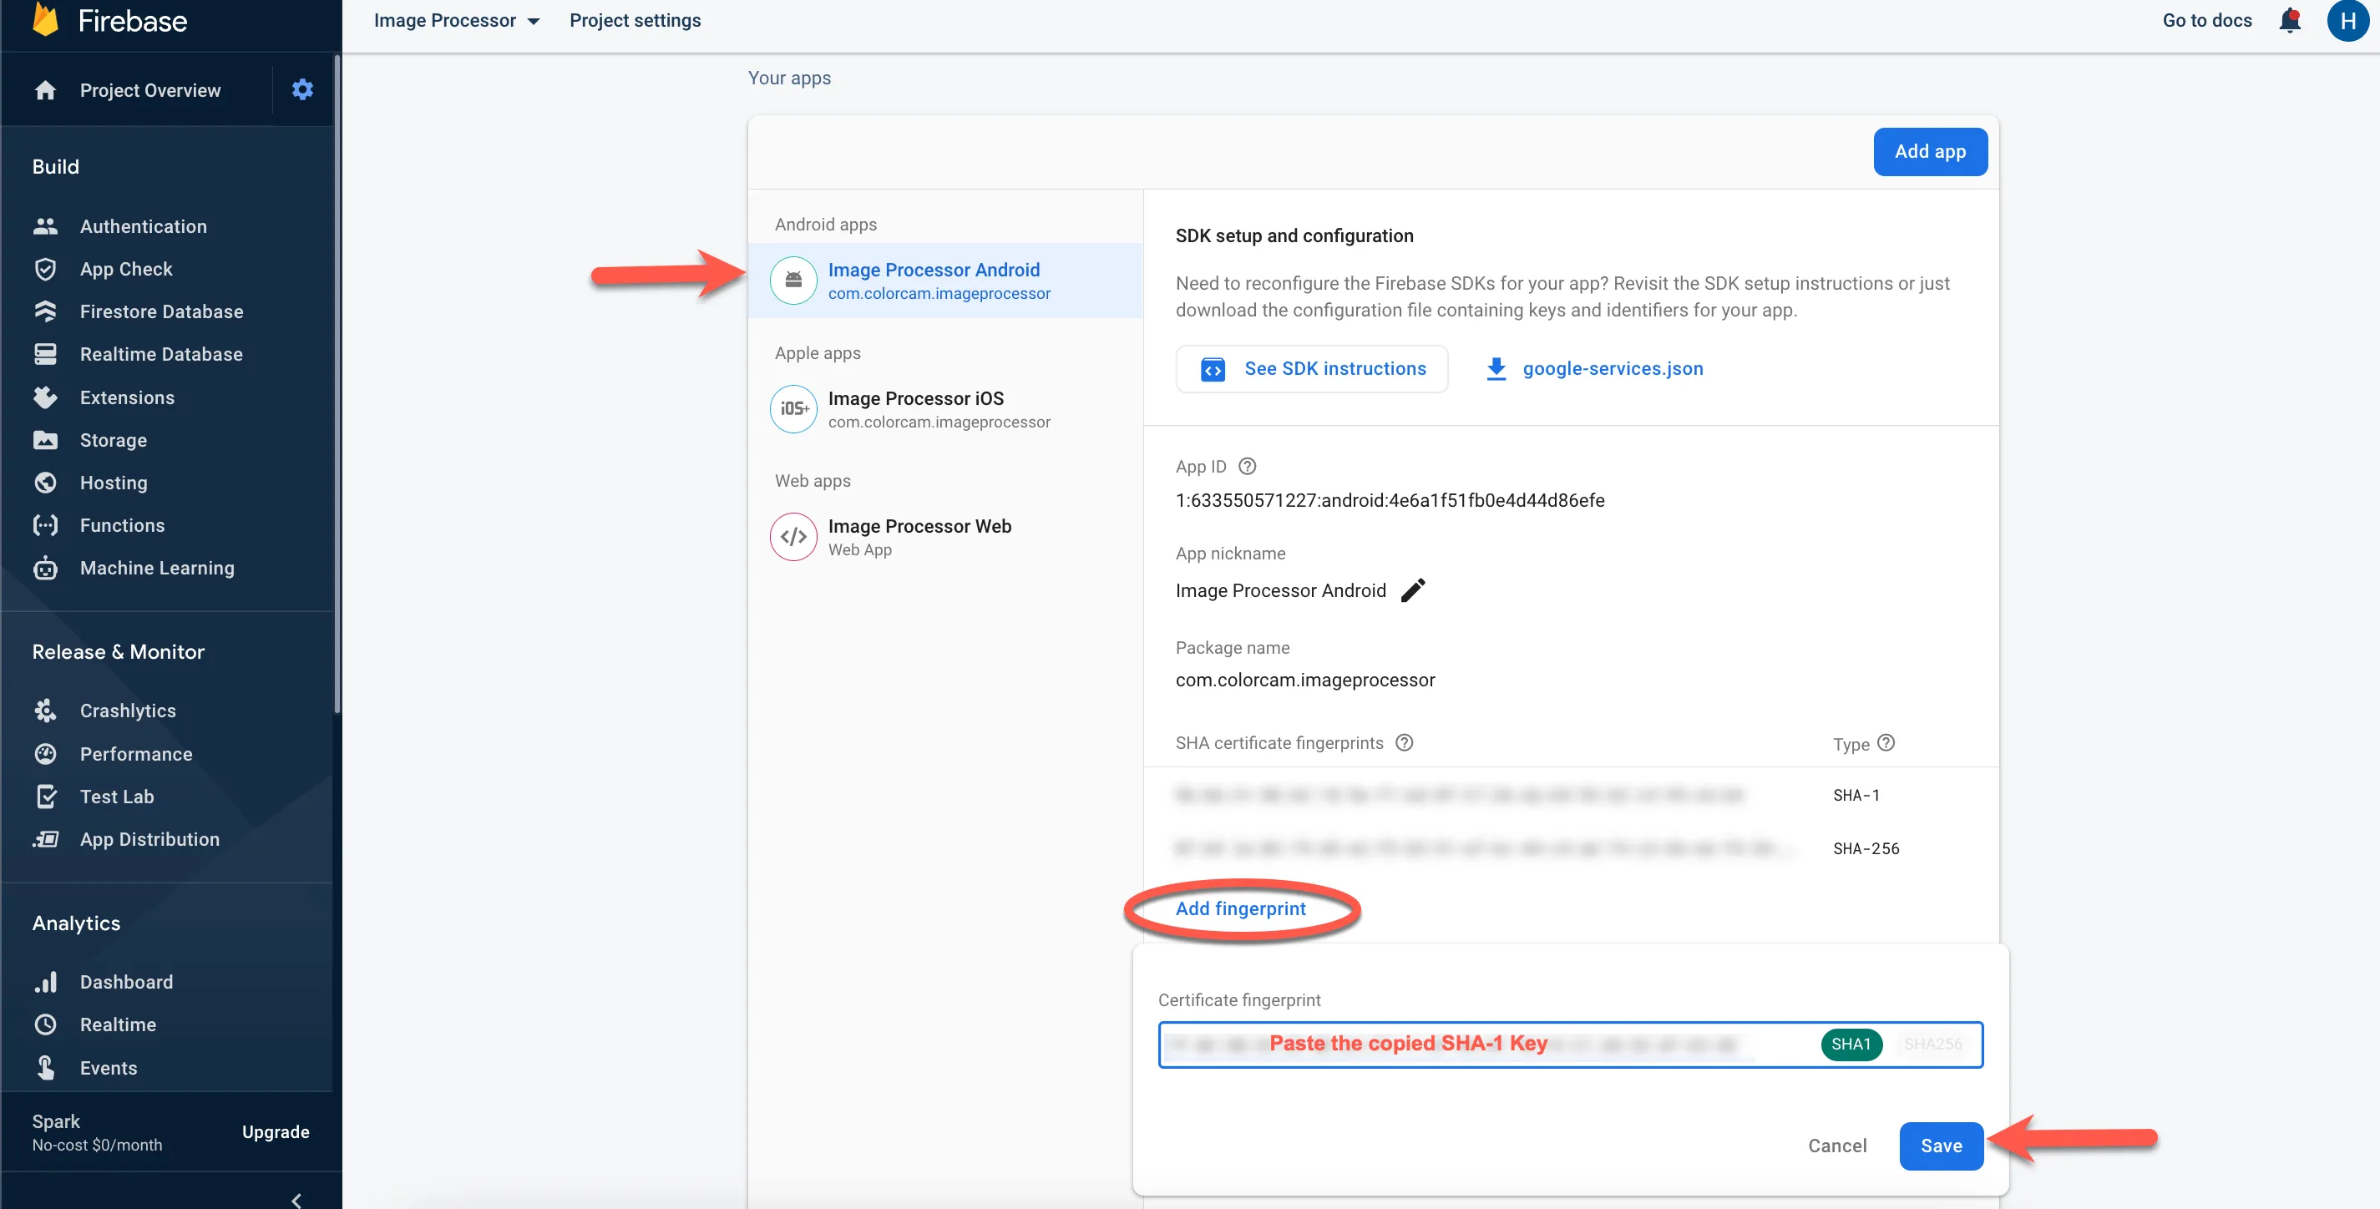Image resolution: width=2380 pixels, height=1209 pixels.
Task: Click the Extensions icon
Action: [45, 397]
